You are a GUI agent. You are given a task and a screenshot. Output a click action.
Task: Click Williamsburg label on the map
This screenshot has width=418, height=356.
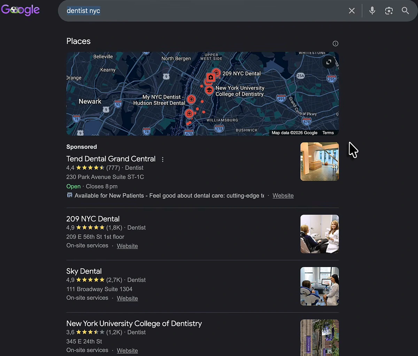222,120
